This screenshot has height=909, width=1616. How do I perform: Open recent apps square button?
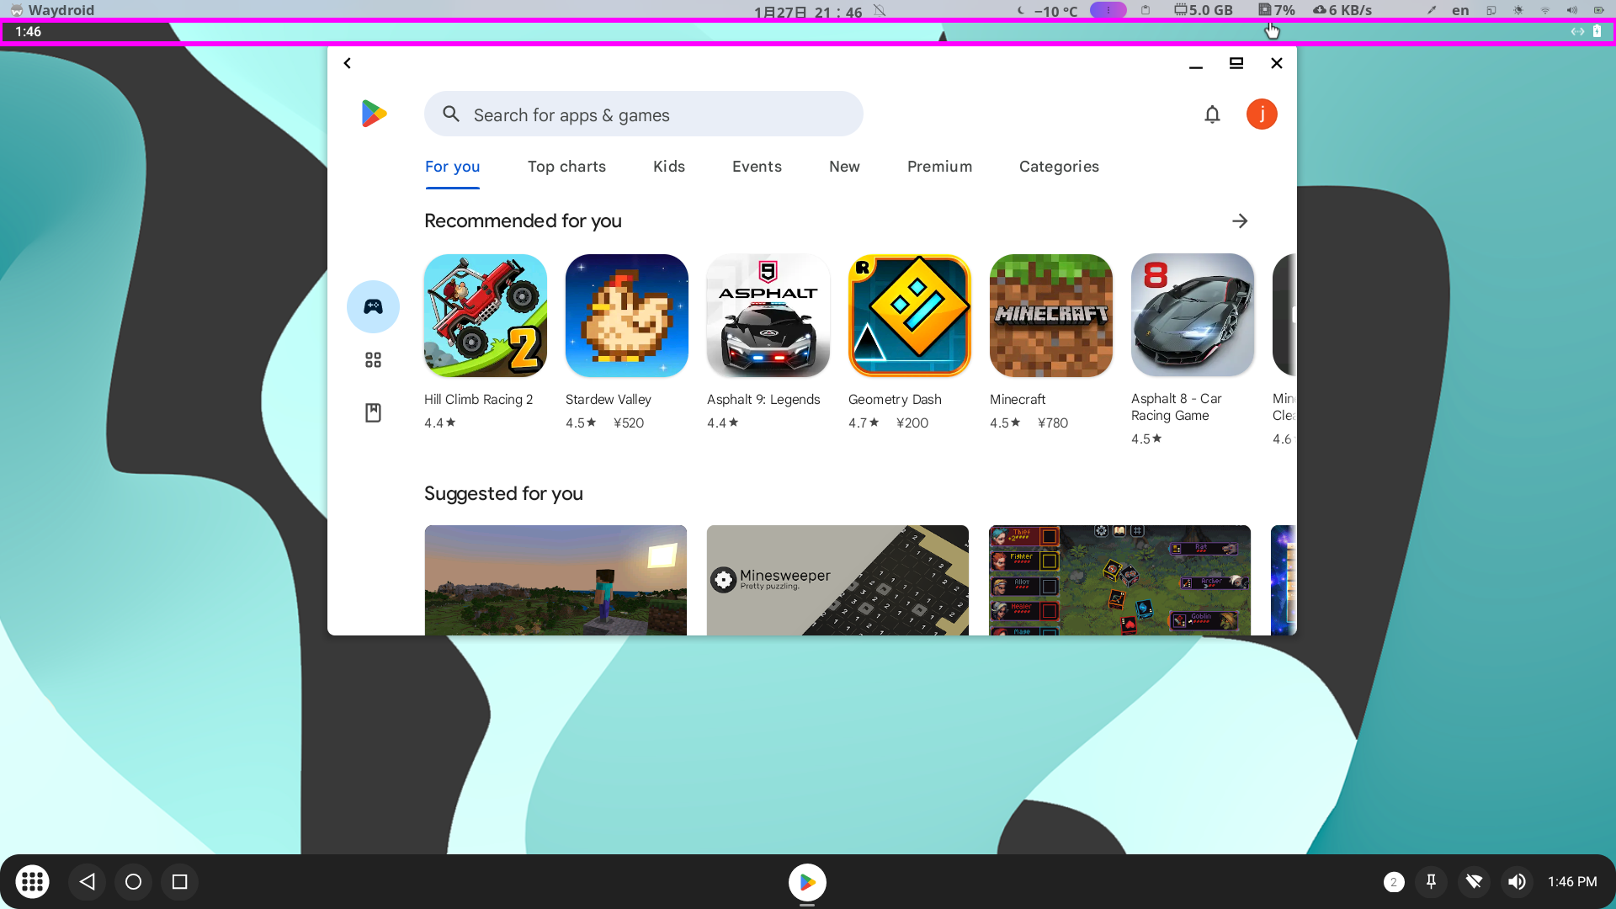point(179,881)
